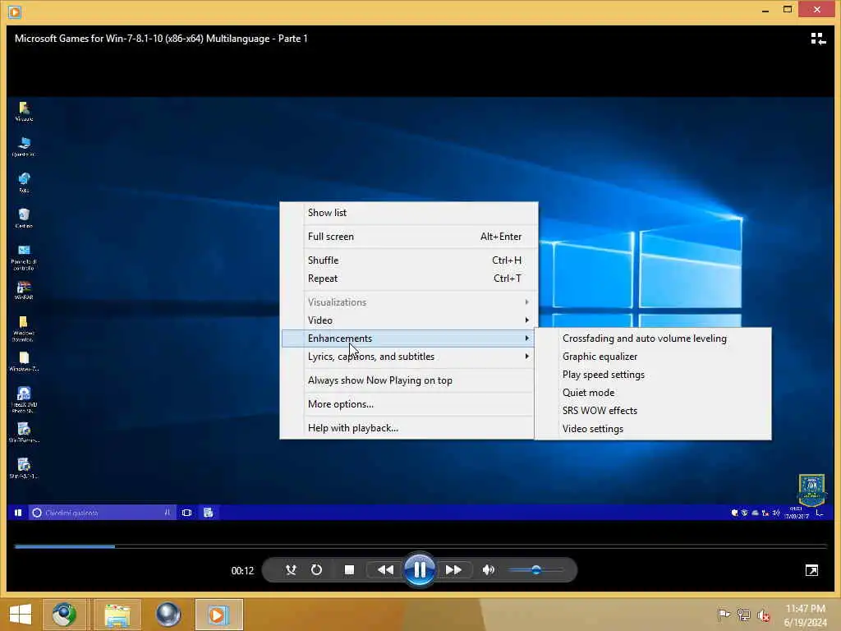
Task: Expand the Video submenu
Action: point(409,320)
